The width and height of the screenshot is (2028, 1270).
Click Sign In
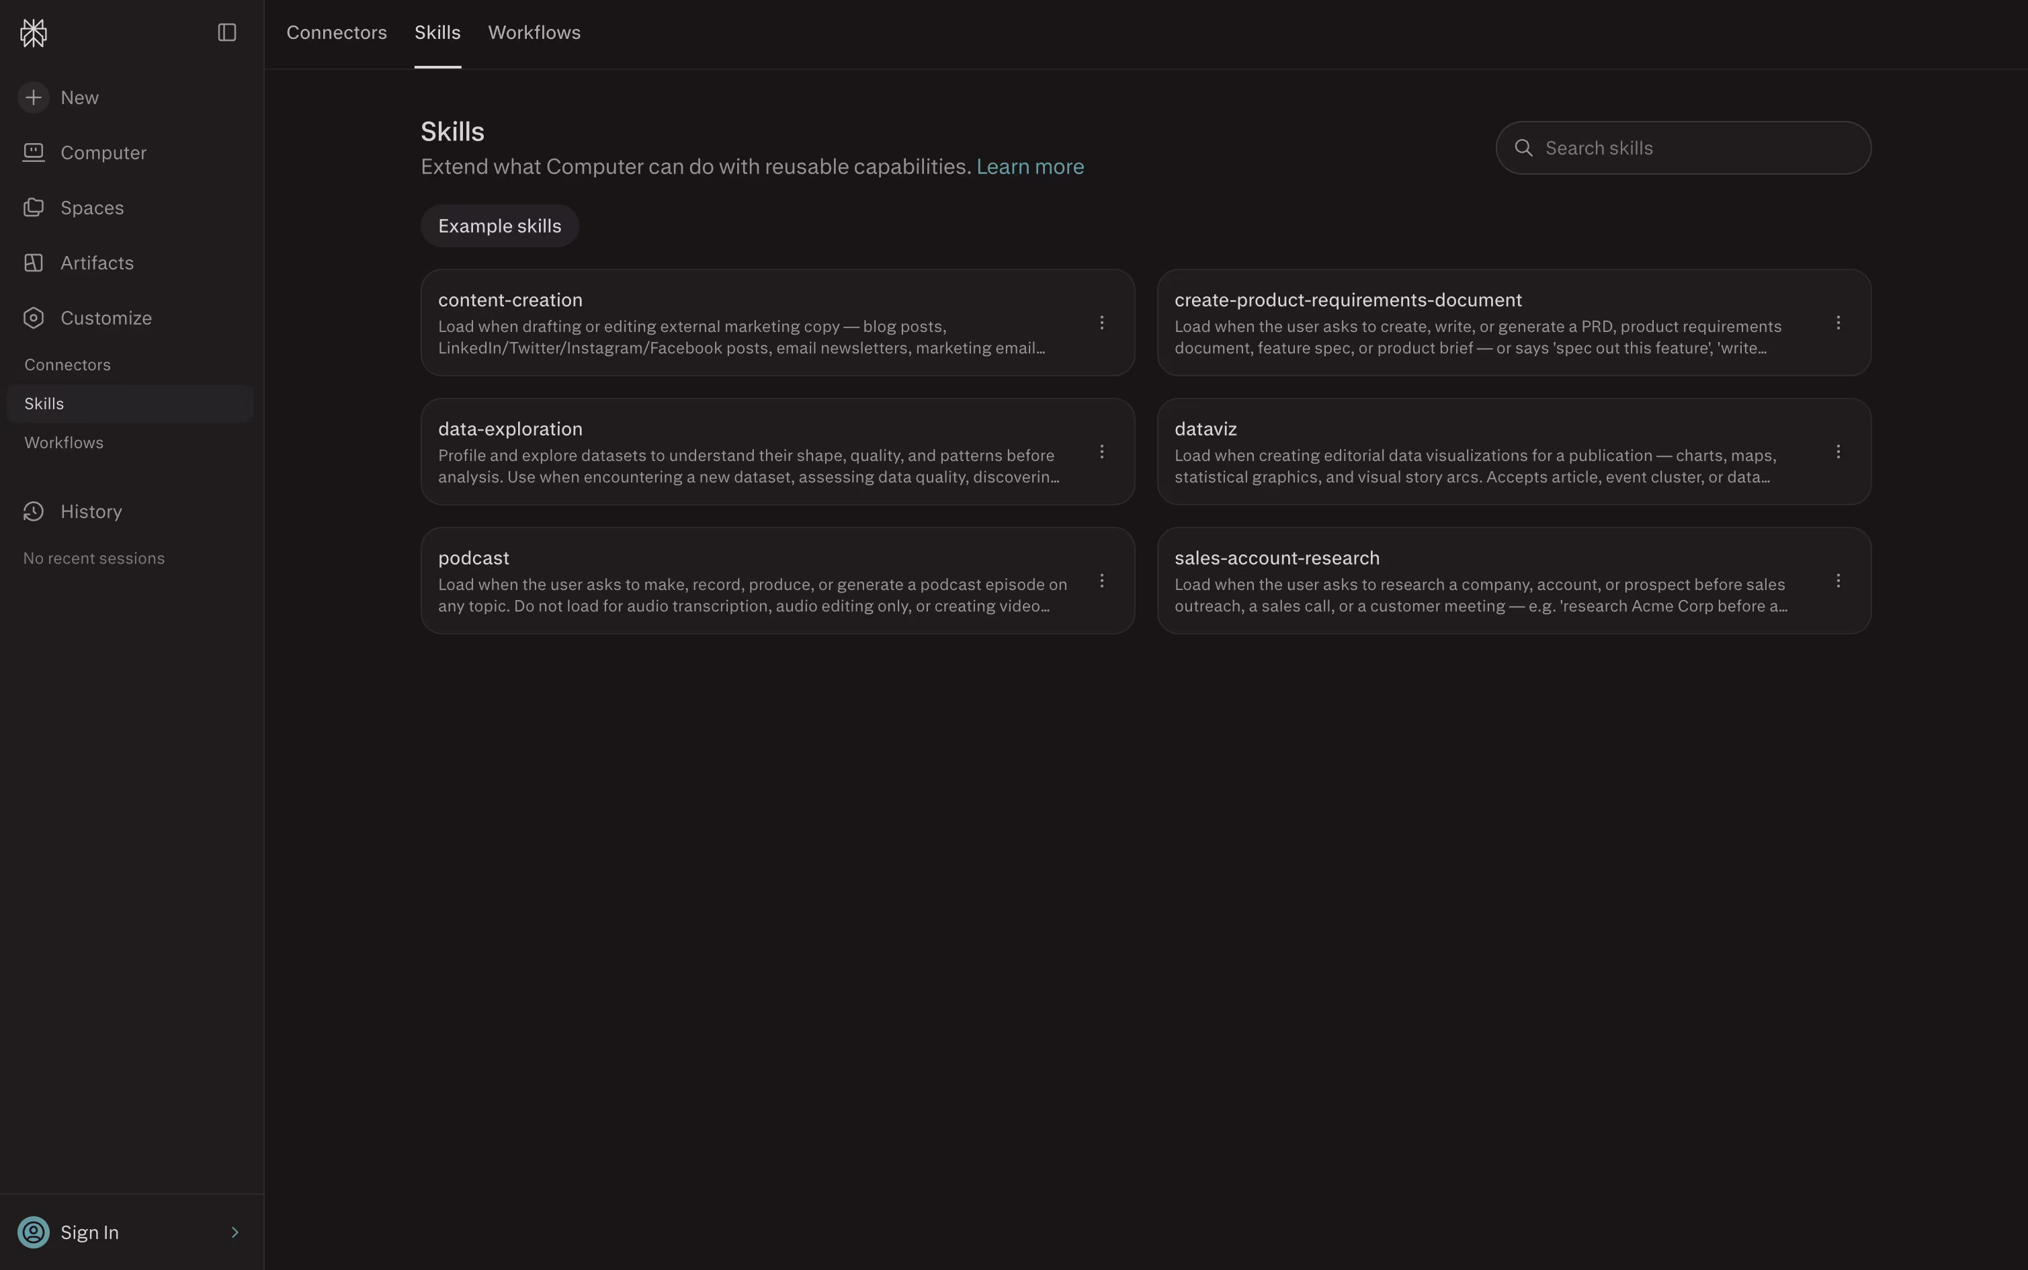tap(89, 1232)
